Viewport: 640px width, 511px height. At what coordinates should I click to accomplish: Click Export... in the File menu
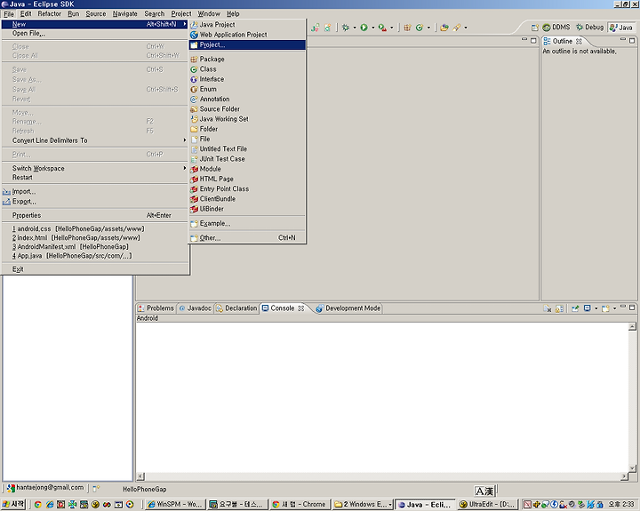(95, 201)
